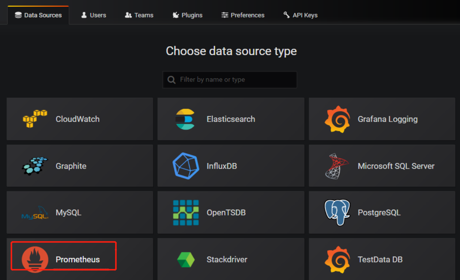Click the database icon on Data Sources tab
Screen dimensions: 460x280
coord(18,15)
